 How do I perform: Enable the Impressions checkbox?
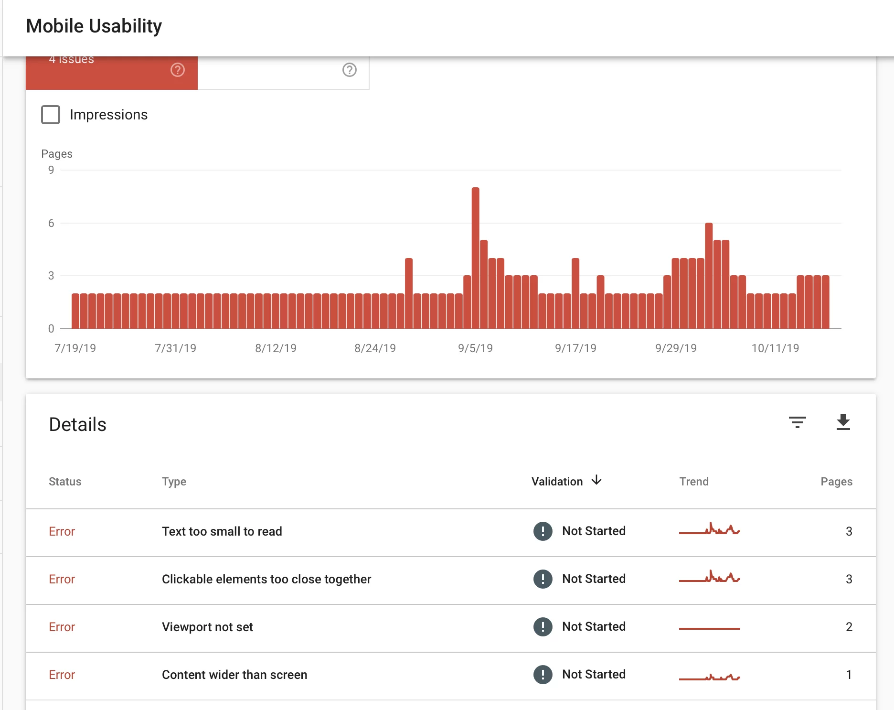[51, 115]
